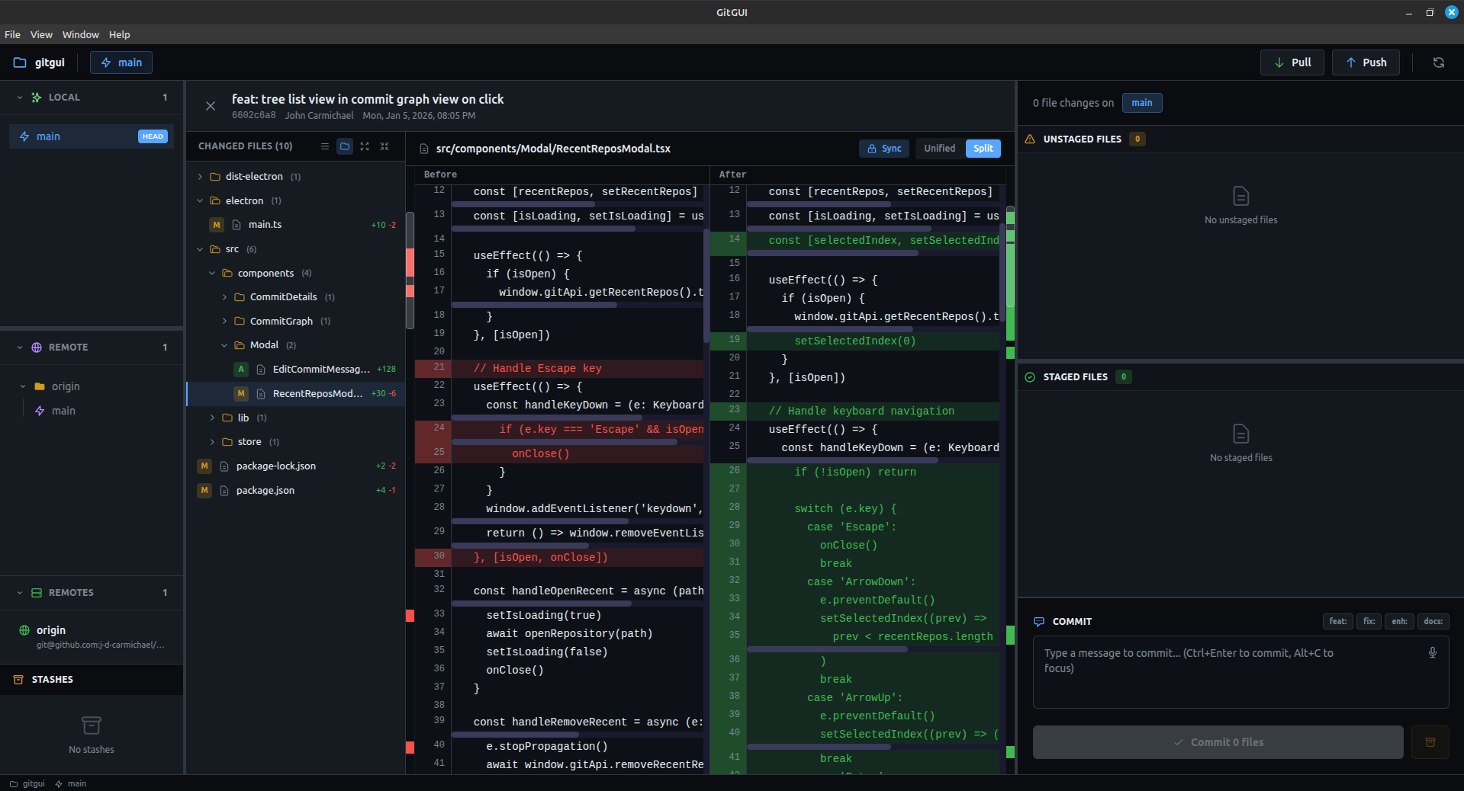
Task: Refresh repository with the sync icon
Action: click(x=1438, y=62)
